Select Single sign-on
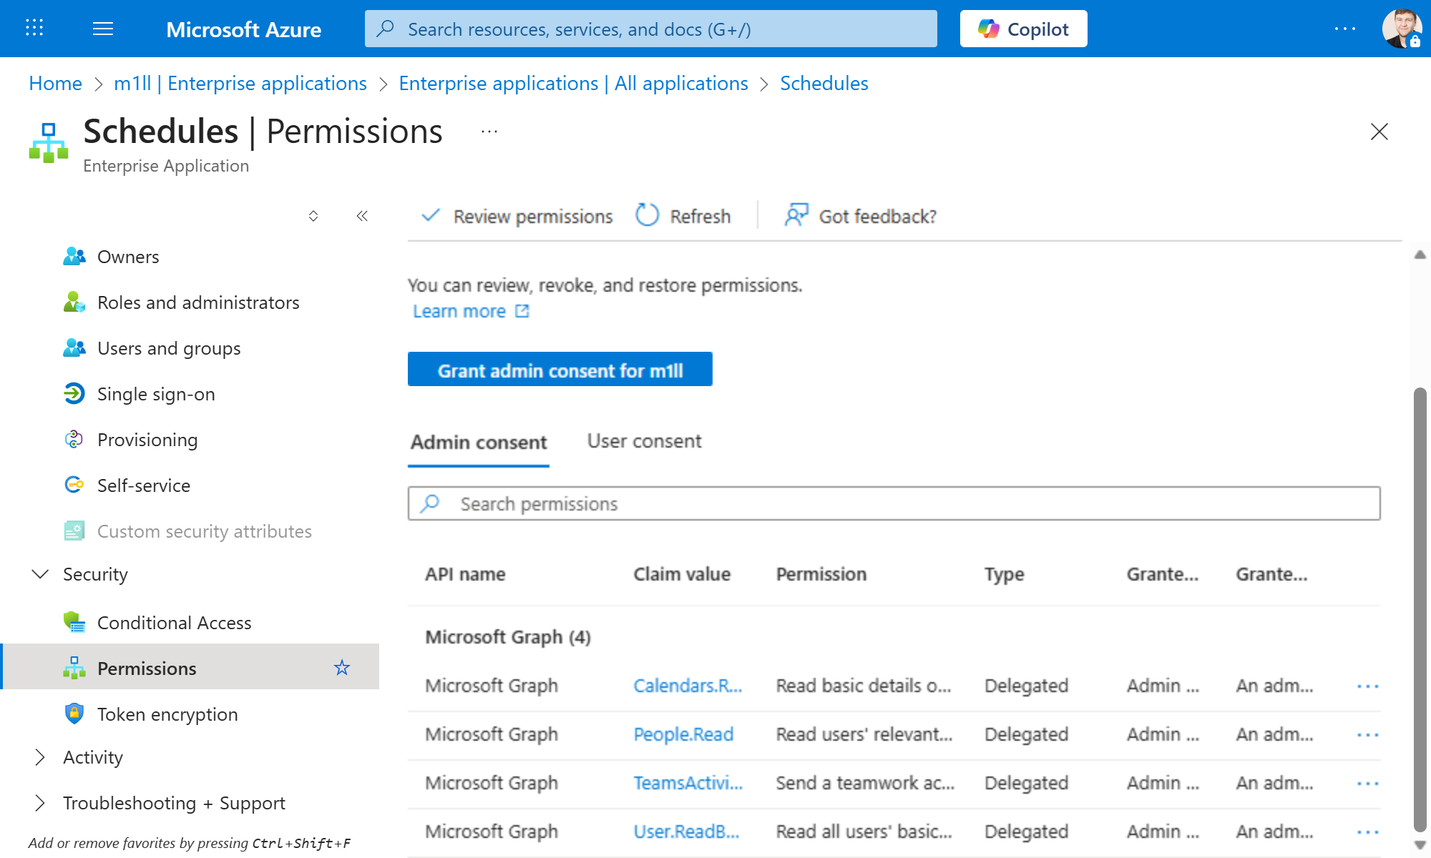Viewport: 1431px width, 858px height. [156, 393]
